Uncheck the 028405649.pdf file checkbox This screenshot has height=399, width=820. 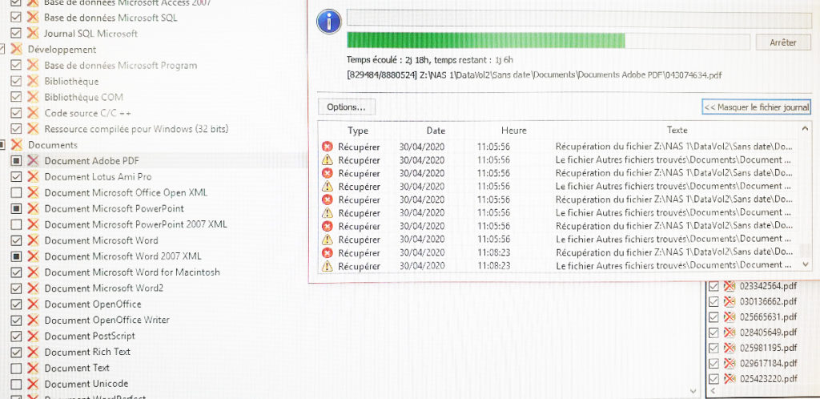coord(713,332)
